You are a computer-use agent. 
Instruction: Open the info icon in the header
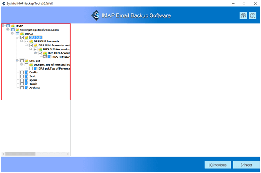(x=252, y=16)
